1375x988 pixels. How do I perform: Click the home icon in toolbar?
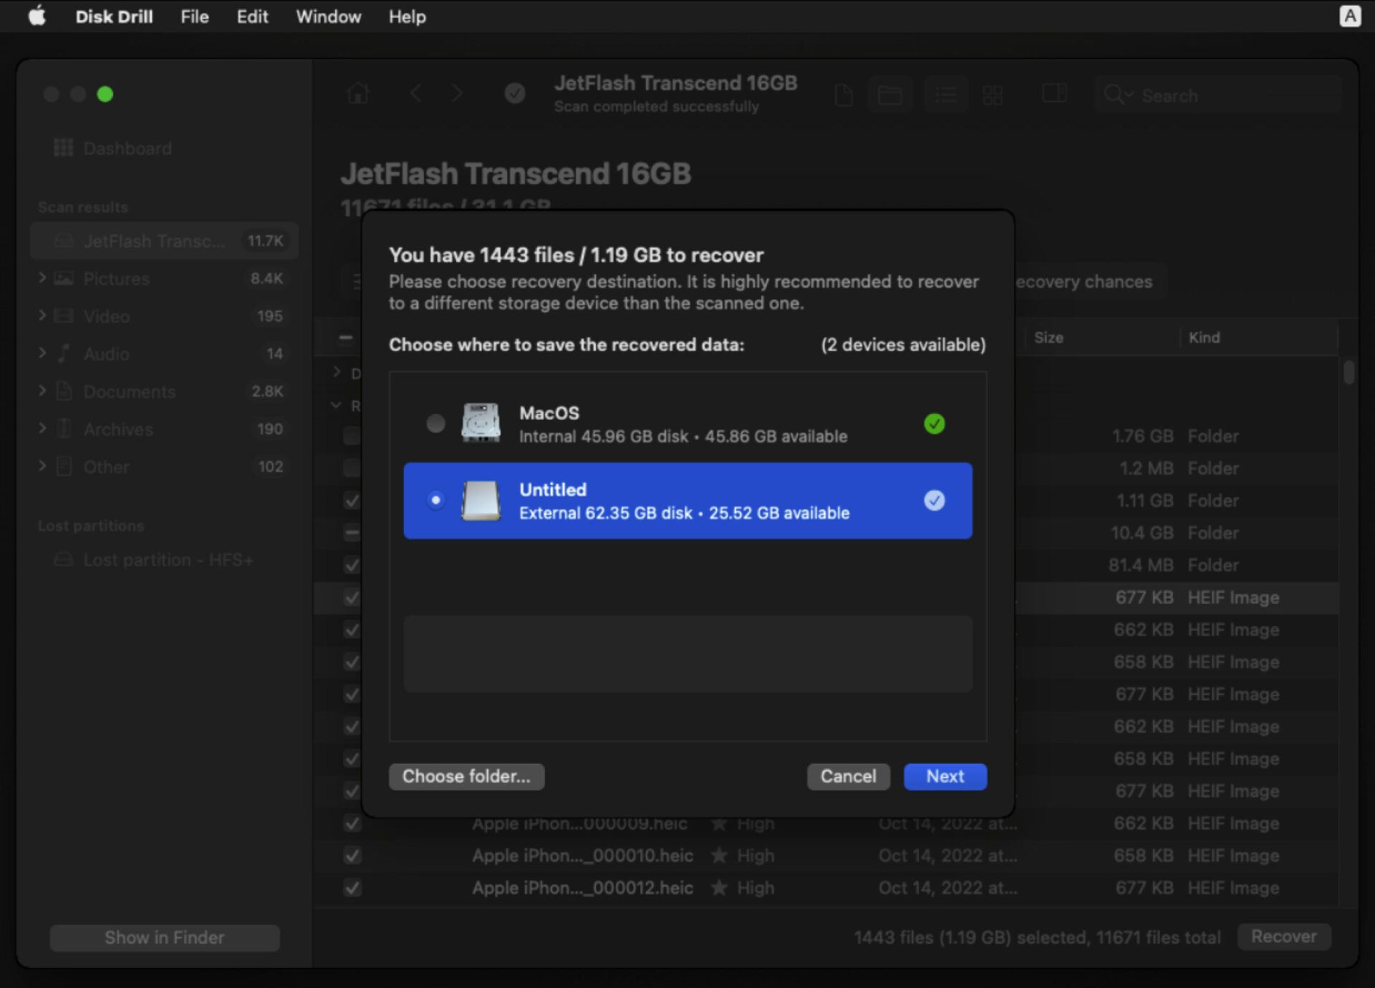pyautogui.click(x=357, y=94)
